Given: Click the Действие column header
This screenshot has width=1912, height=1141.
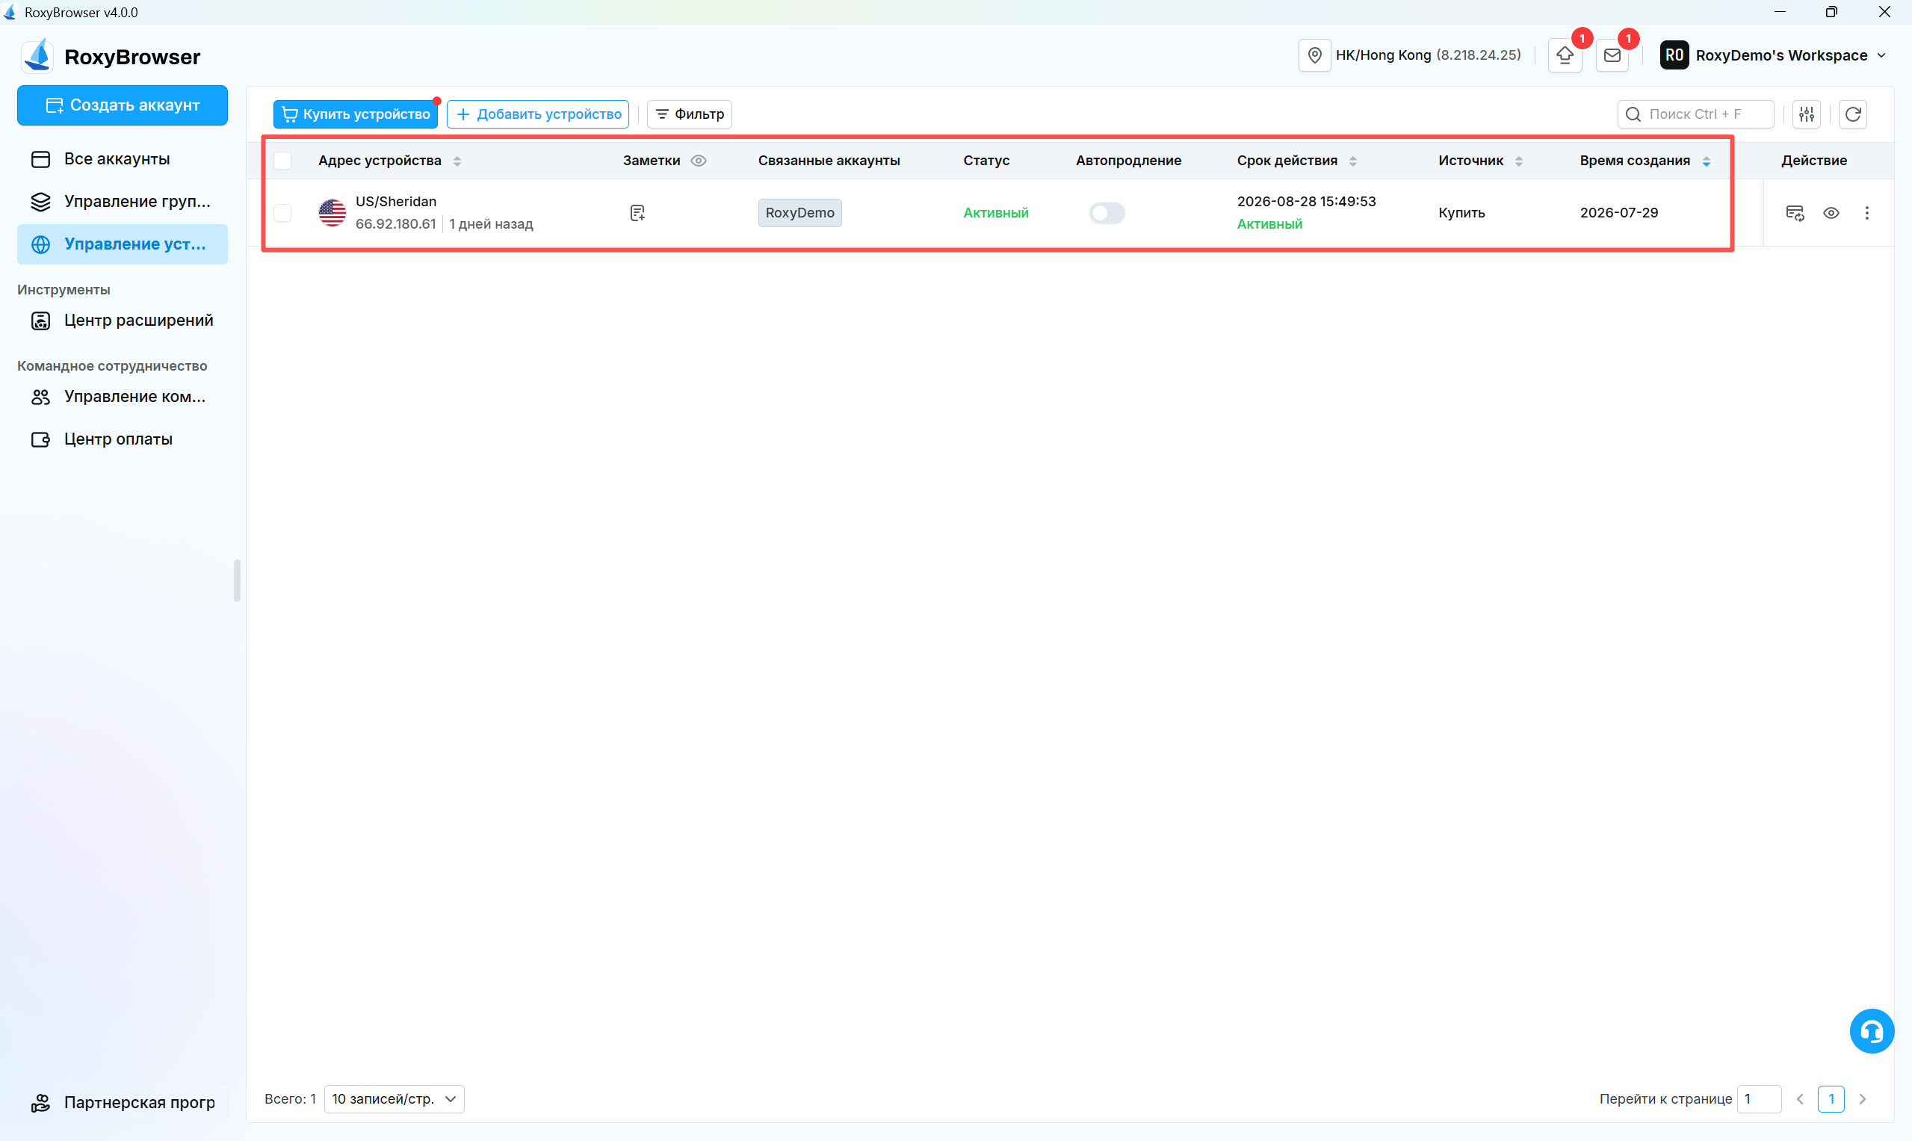Looking at the screenshot, I should coord(1813,161).
